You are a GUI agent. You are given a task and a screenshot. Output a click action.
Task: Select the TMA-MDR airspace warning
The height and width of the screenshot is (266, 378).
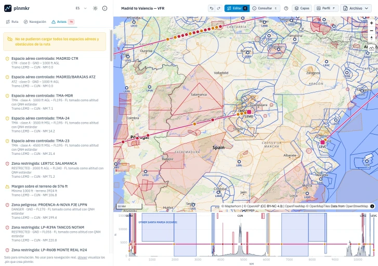pos(55,102)
